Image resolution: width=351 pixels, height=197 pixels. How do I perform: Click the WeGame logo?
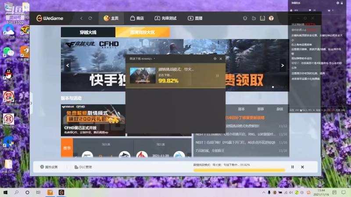coord(50,18)
